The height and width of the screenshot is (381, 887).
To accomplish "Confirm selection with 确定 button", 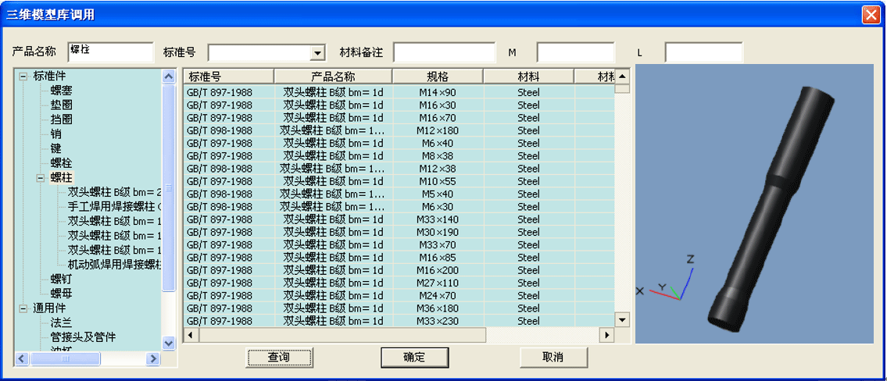I will [415, 358].
